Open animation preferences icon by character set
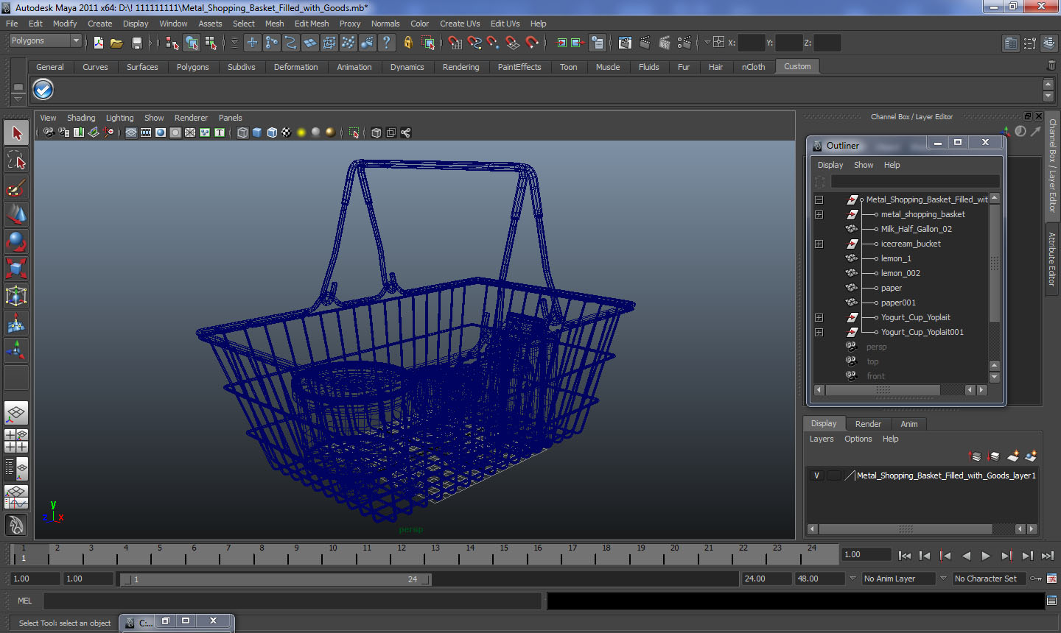Image resolution: width=1061 pixels, height=633 pixels. point(1051,579)
